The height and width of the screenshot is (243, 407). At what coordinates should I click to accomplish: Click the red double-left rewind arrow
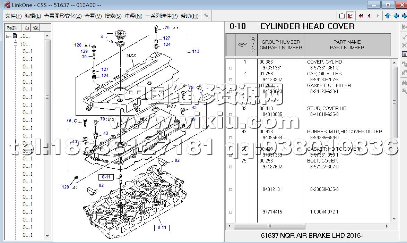click(x=361, y=16)
